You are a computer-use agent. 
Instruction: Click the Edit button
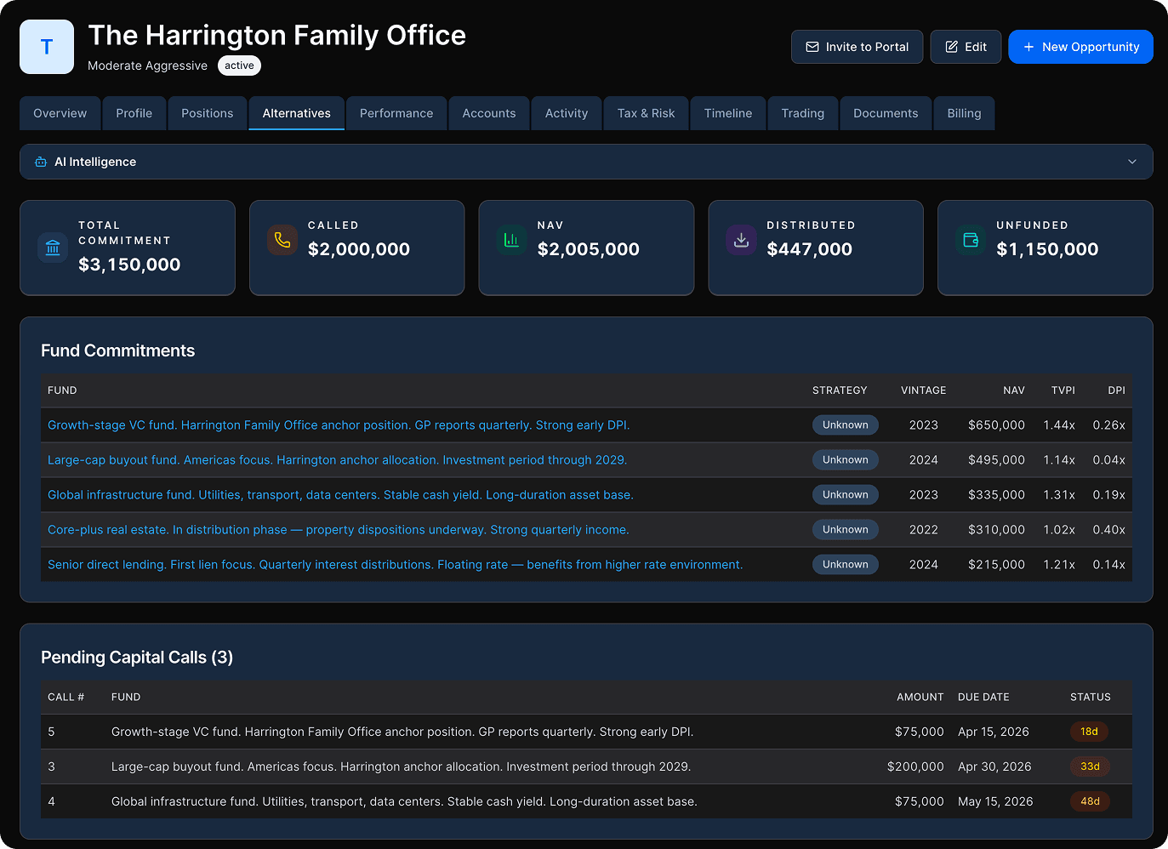[x=966, y=47]
